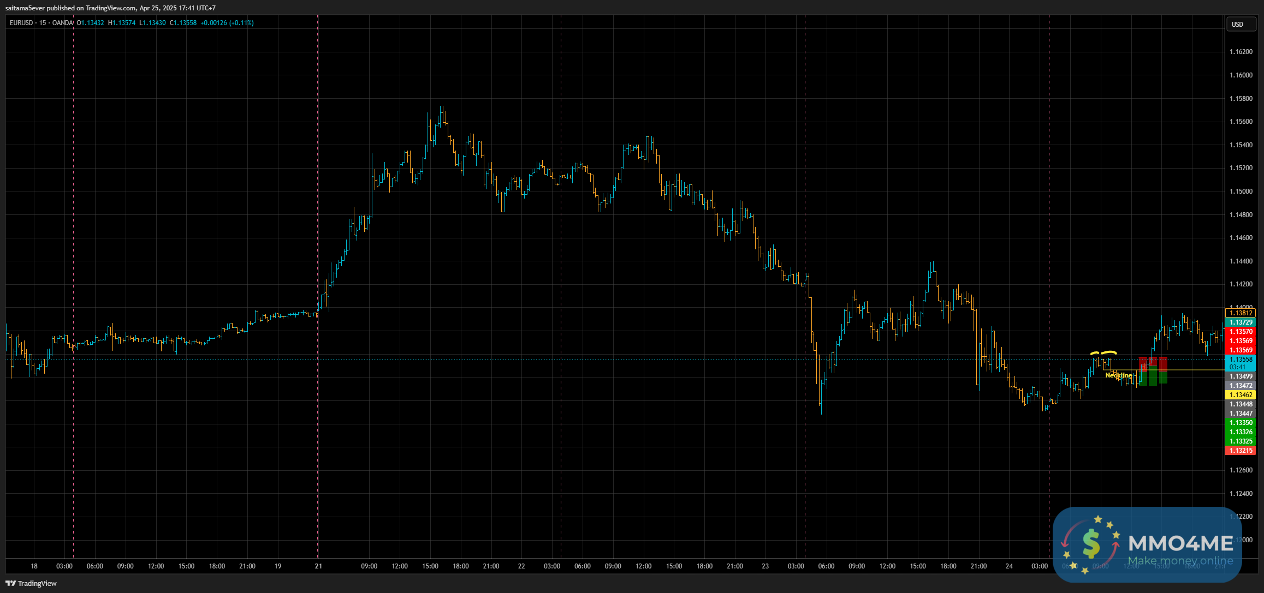Viewport: 1264px width, 593px height.
Task: Click the orange-outlined 1.13812 price label
Action: pos(1241,313)
